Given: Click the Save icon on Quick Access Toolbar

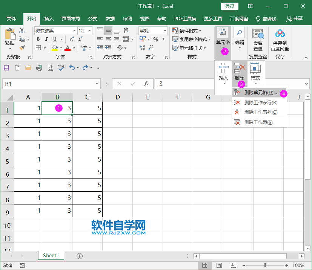Looking at the screenshot, I should tap(6, 68).
